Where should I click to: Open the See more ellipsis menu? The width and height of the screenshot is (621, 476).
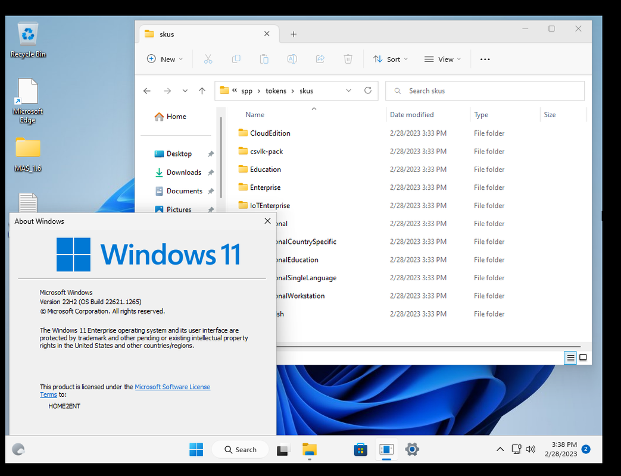[x=485, y=59]
